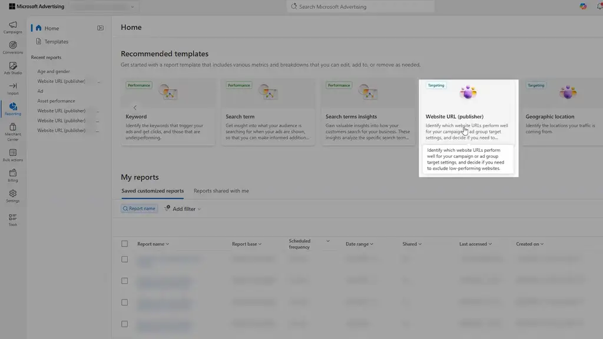This screenshot has width=603, height=339.
Task: Open Bulk actions sidebar icon
Action: [x=13, y=155]
